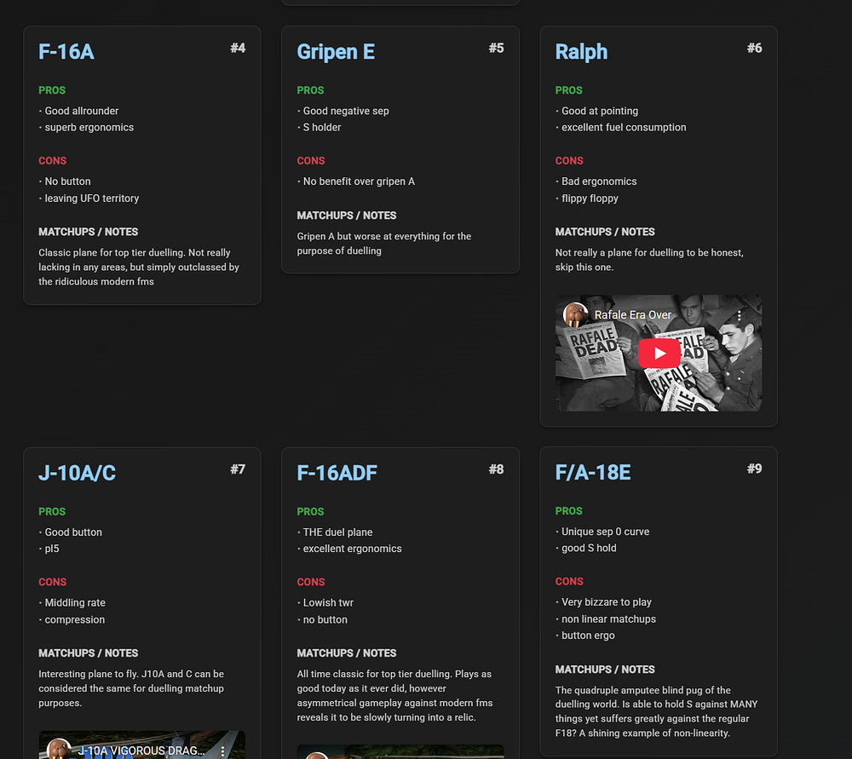Click the channel avatar on J-10A video
The image size is (852, 759).
pyautogui.click(x=59, y=750)
